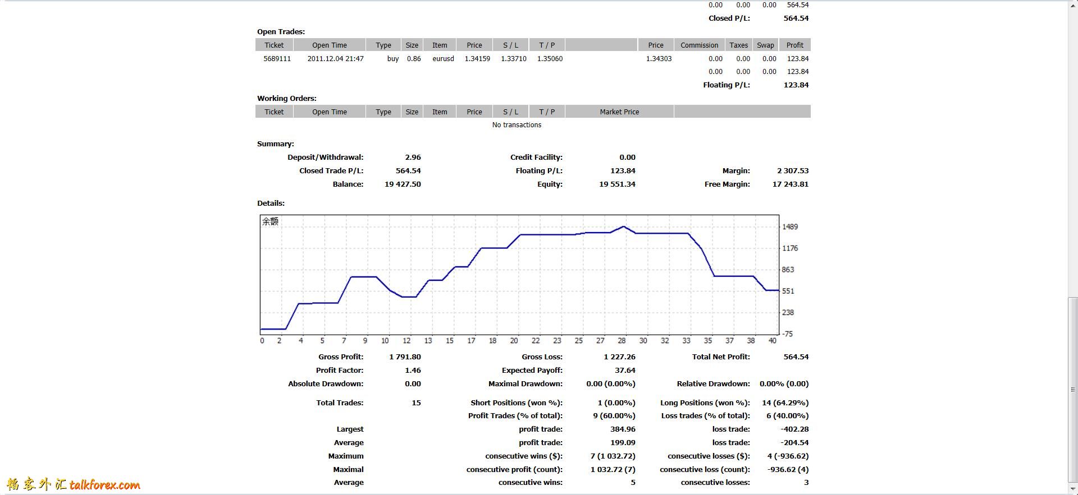Click the balance curve chart under Details
Screen dimensions: 1078x495
pyautogui.click(x=519, y=275)
